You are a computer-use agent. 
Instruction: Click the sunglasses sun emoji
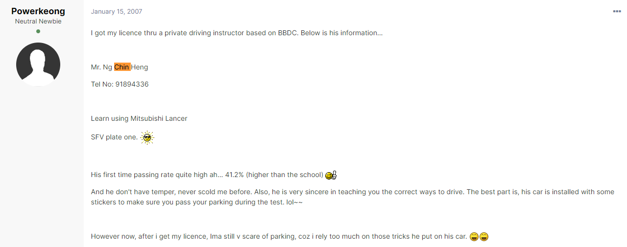tap(147, 137)
